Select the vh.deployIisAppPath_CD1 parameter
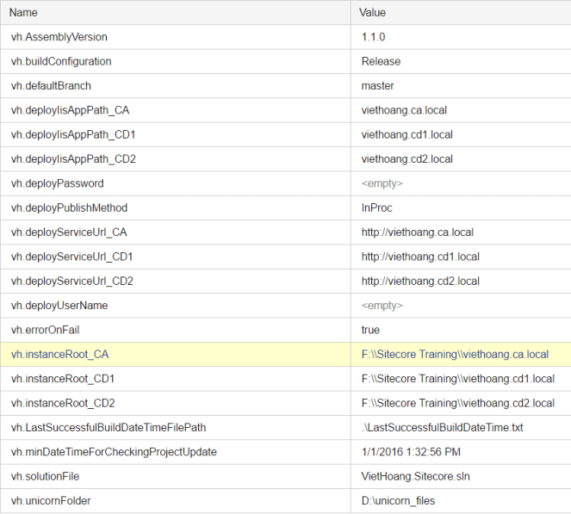 (73, 134)
